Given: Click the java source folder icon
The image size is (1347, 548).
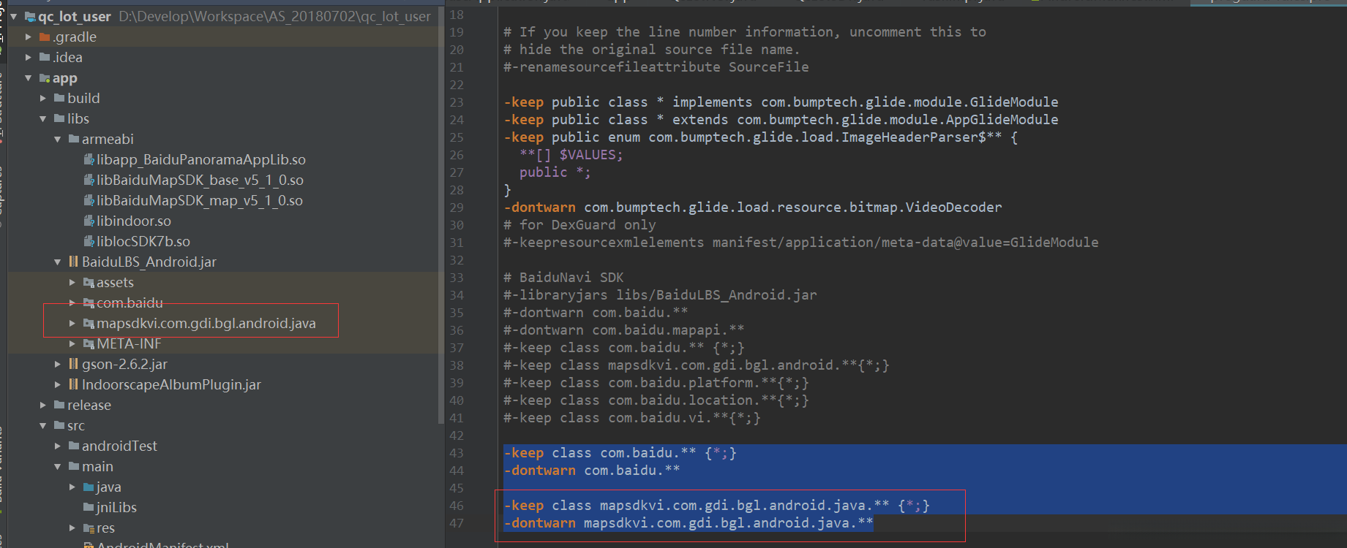Looking at the screenshot, I should [89, 487].
